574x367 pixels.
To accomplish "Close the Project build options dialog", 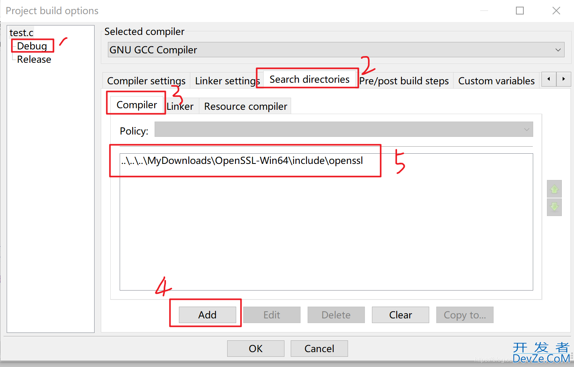I will (556, 11).
